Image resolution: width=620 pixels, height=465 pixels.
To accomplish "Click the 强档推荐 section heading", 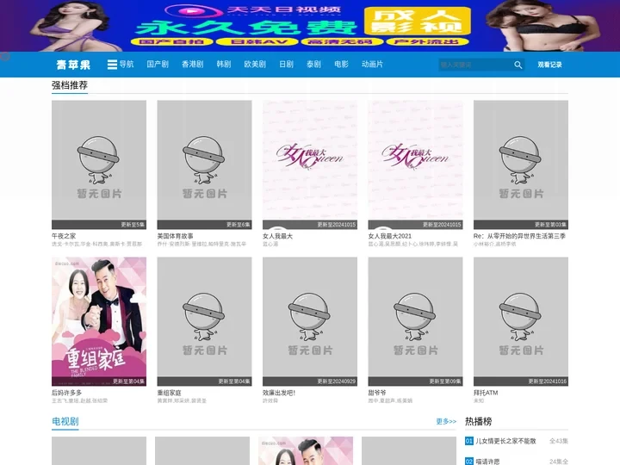I will [x=70, y=85].
